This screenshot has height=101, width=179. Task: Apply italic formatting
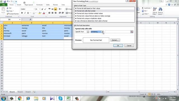tap(25, 13)
